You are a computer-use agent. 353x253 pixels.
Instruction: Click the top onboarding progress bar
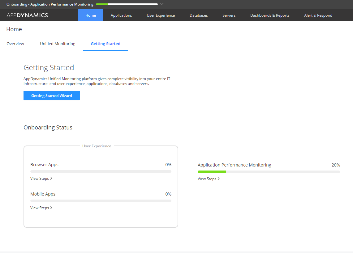[x=127, y=4]
